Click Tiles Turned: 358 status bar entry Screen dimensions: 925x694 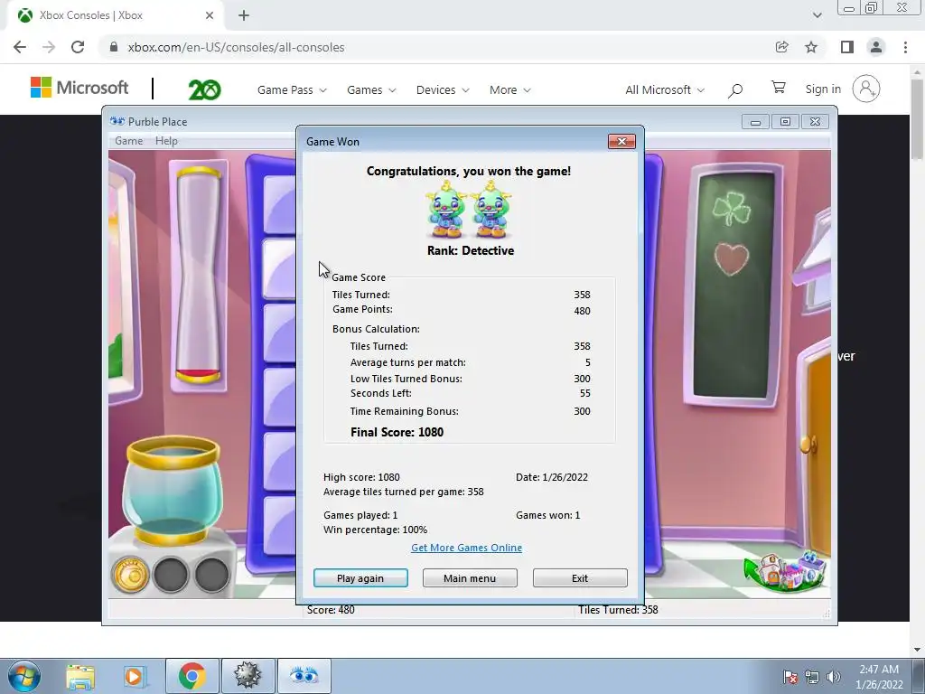tap(618, 610)
